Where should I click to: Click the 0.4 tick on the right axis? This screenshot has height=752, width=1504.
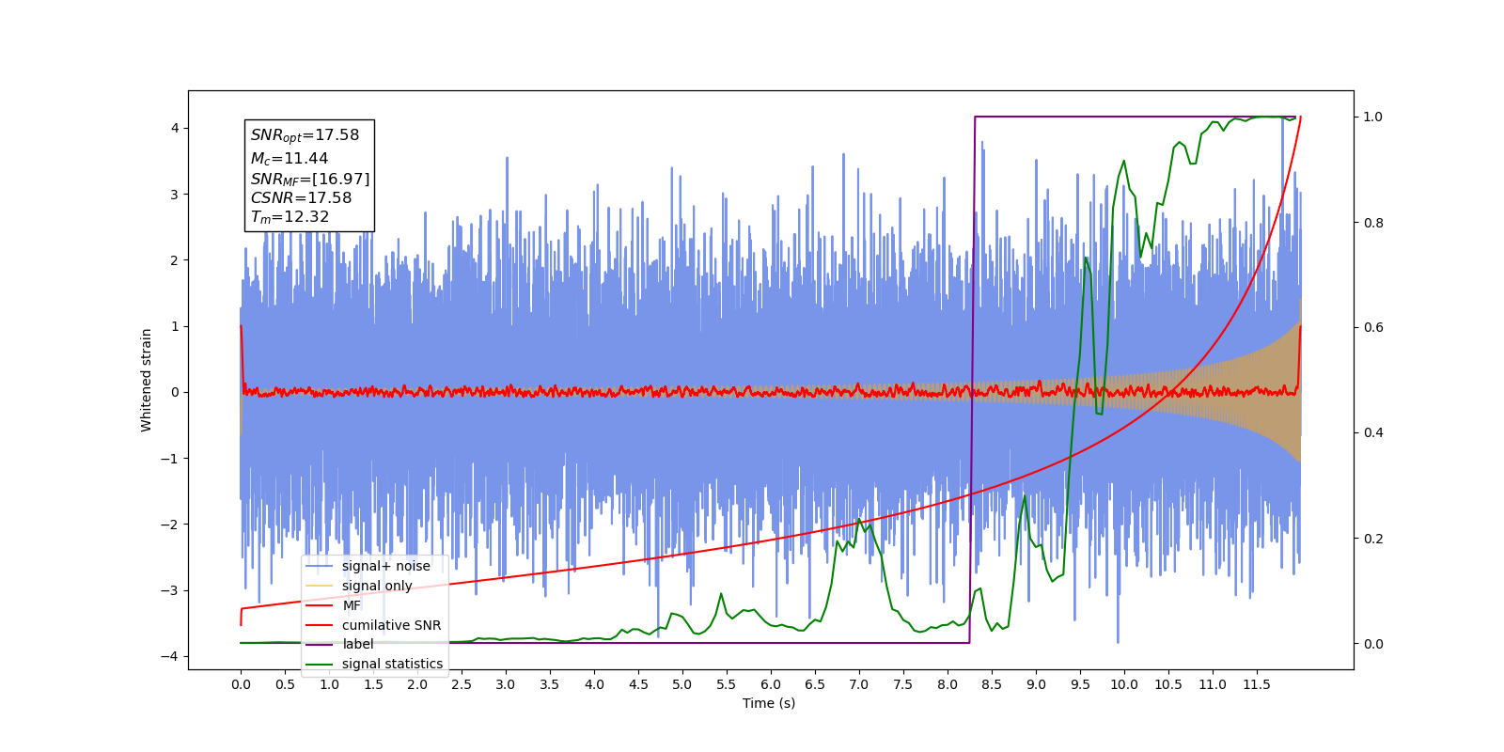click(x=1373, y=433)
